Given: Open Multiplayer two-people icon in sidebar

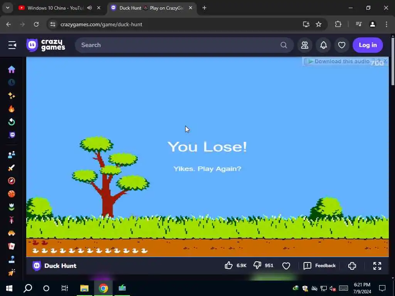Looking at the screenshot, I should (11, 155).
